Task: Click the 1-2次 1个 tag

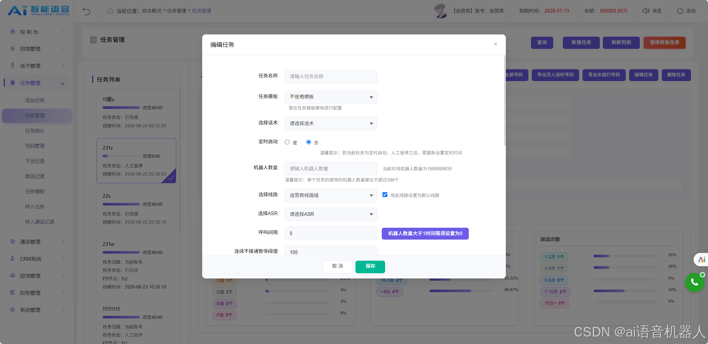Action: pyautogui.click(x=554, y=257)
